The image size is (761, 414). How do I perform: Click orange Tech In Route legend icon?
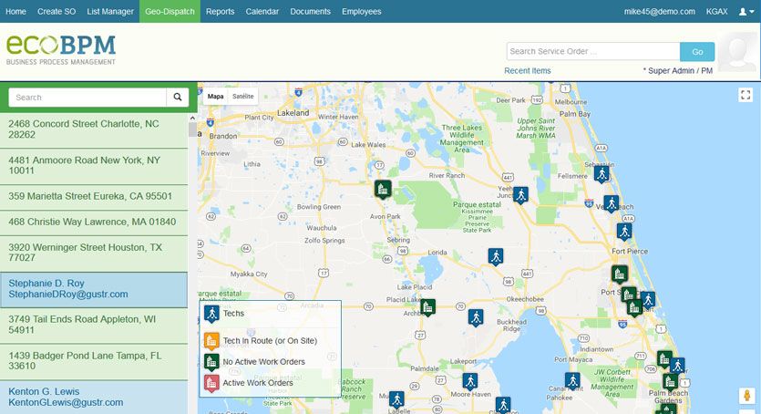(x=211, y=342)
